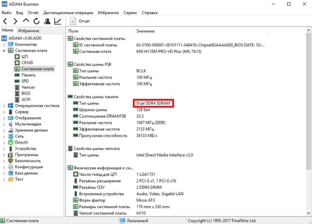Click the vertical scrollbar thumb
The width and height of the screenshot is (312, 224).
(308, 102)
